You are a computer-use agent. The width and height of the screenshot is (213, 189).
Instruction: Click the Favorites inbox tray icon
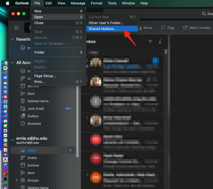coord(23,48)
